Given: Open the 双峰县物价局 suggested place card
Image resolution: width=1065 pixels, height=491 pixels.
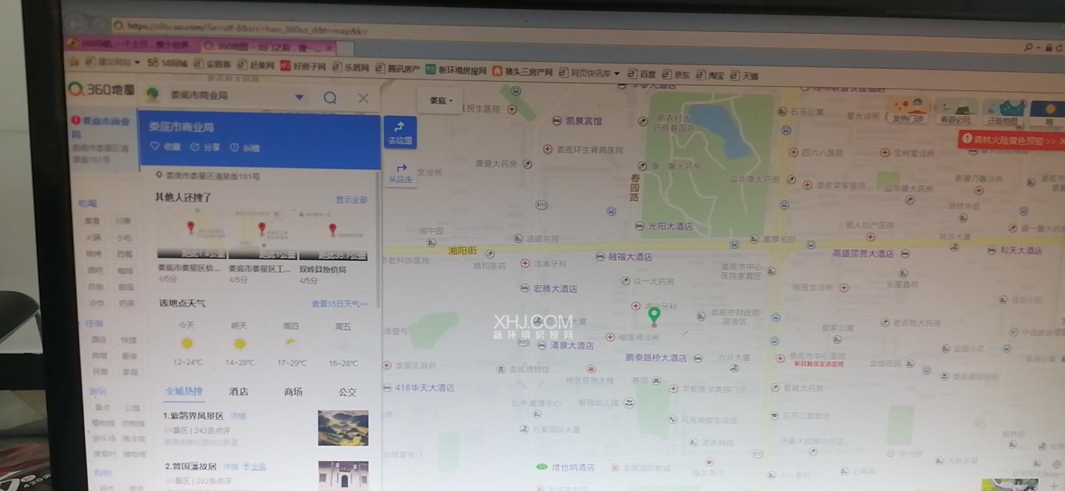Looking at the screenshot, I should [333, 248].
